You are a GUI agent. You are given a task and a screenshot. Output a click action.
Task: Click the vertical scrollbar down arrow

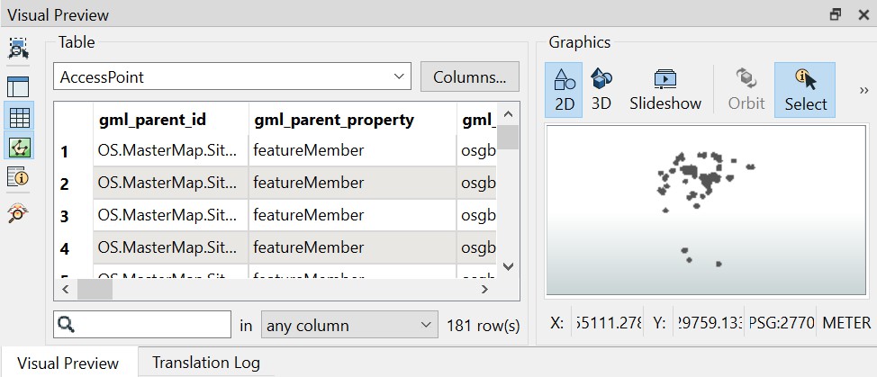coord(508,267)
